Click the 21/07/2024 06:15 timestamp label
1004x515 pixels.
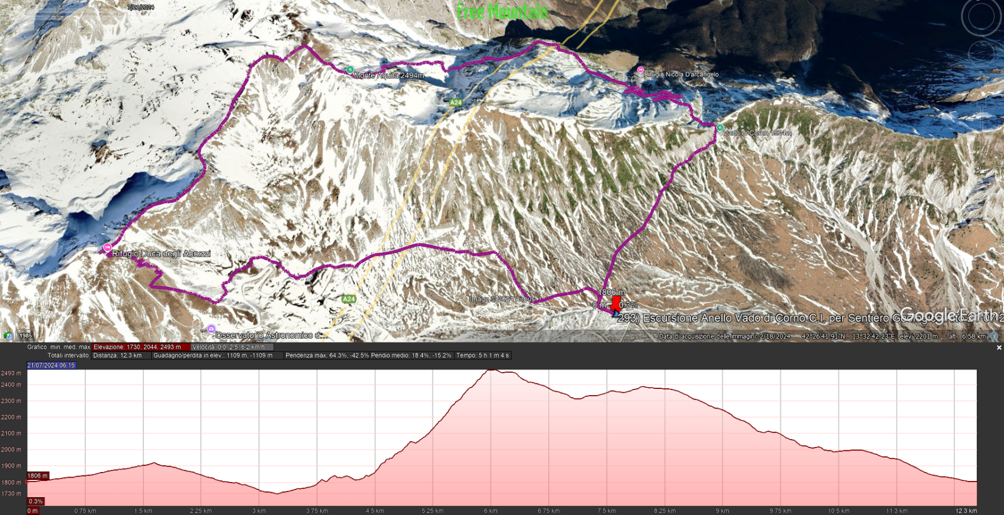51,365
